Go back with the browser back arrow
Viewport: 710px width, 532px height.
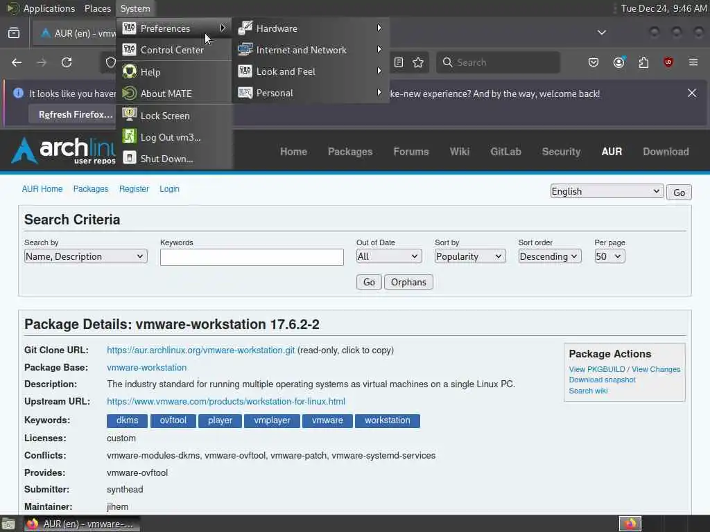click(17, 62)
